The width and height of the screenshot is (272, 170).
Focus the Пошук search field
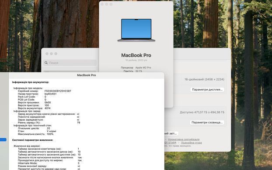pos(70,63)
